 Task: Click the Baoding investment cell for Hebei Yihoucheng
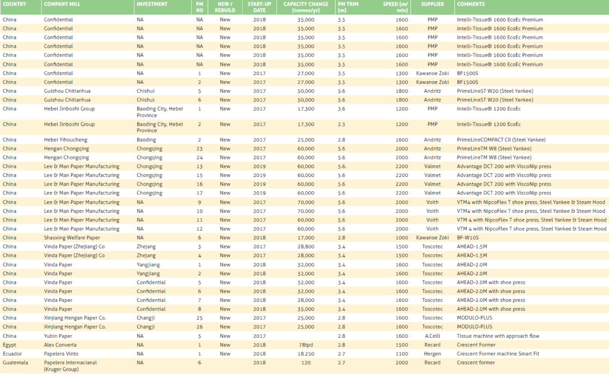point(146,140)
